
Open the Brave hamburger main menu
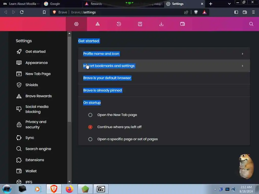pos(253,12)
